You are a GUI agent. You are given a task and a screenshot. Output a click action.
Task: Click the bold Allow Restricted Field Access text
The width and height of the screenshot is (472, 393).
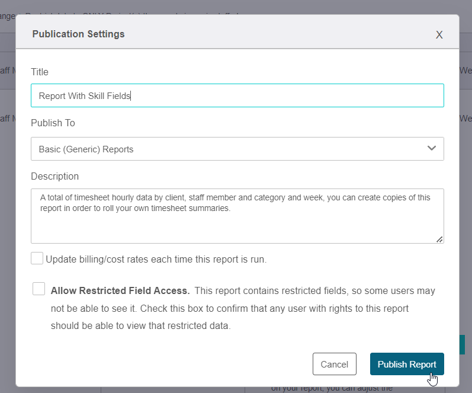pyautogui.click(x=120, y=291)
